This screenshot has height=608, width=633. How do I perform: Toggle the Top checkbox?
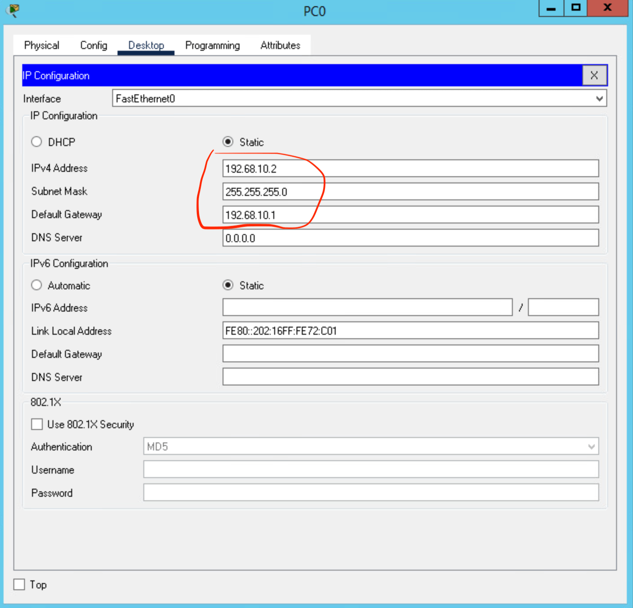tap(19, 584)
